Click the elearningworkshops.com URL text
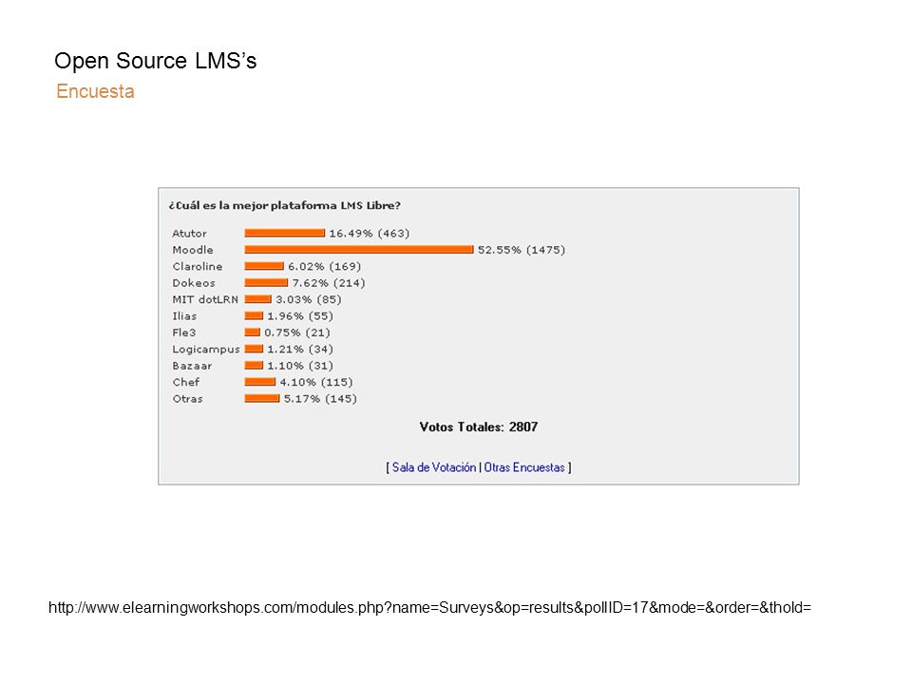Viewport: 912px width, 684px height. pos(429,608)
